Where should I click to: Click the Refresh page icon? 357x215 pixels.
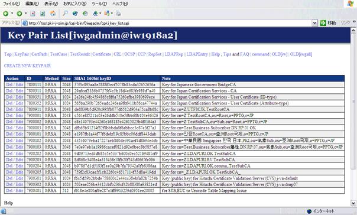coord(43,14)
